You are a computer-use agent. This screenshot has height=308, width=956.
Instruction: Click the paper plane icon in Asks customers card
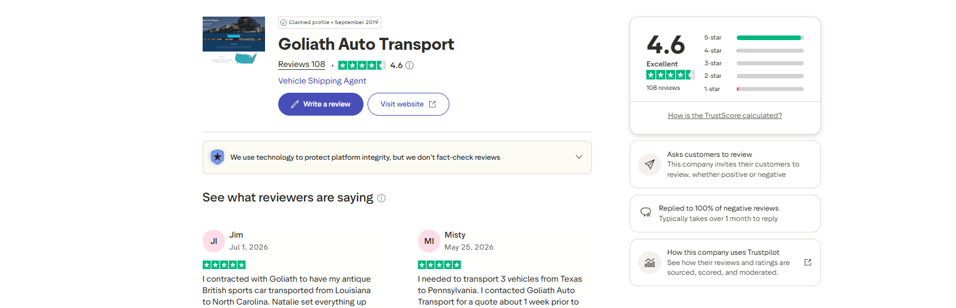click(x=650, y=164)
